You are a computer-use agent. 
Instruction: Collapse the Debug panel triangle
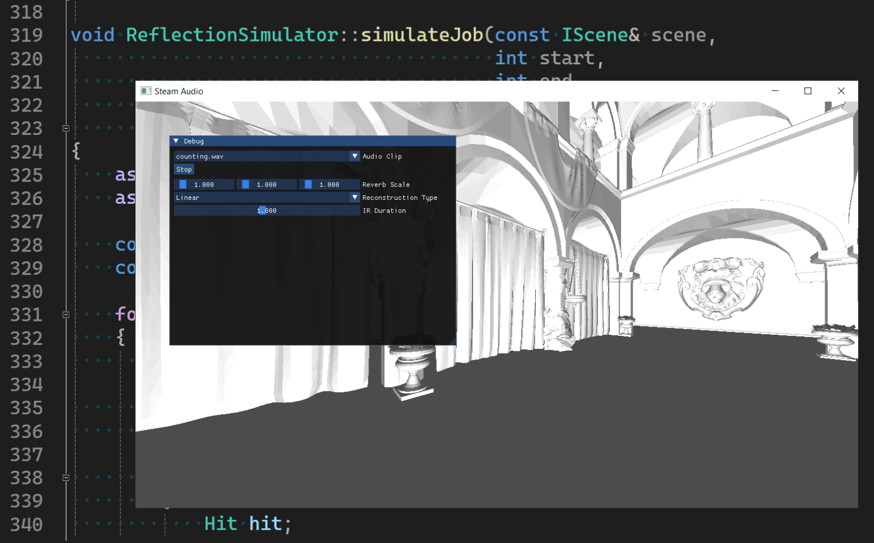[x=176, y=141]
